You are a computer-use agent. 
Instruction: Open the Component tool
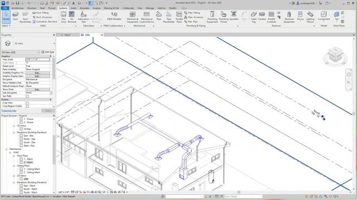[x=324, y=16]
